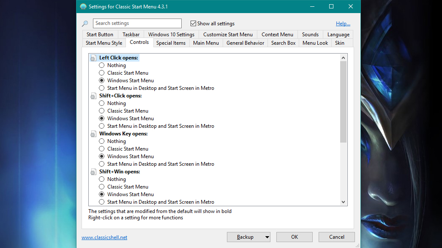The image size is (442, 248).
Task: Switch to the Search Box tab
Action: pos(283,43)
